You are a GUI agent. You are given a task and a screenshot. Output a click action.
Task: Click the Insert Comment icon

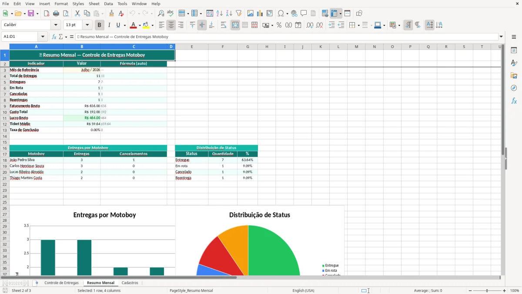304,14
